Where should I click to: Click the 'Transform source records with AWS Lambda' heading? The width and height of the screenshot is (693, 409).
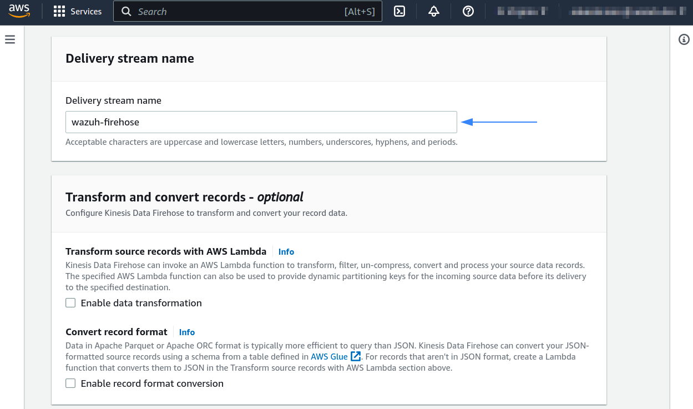(x=166, y=251)
